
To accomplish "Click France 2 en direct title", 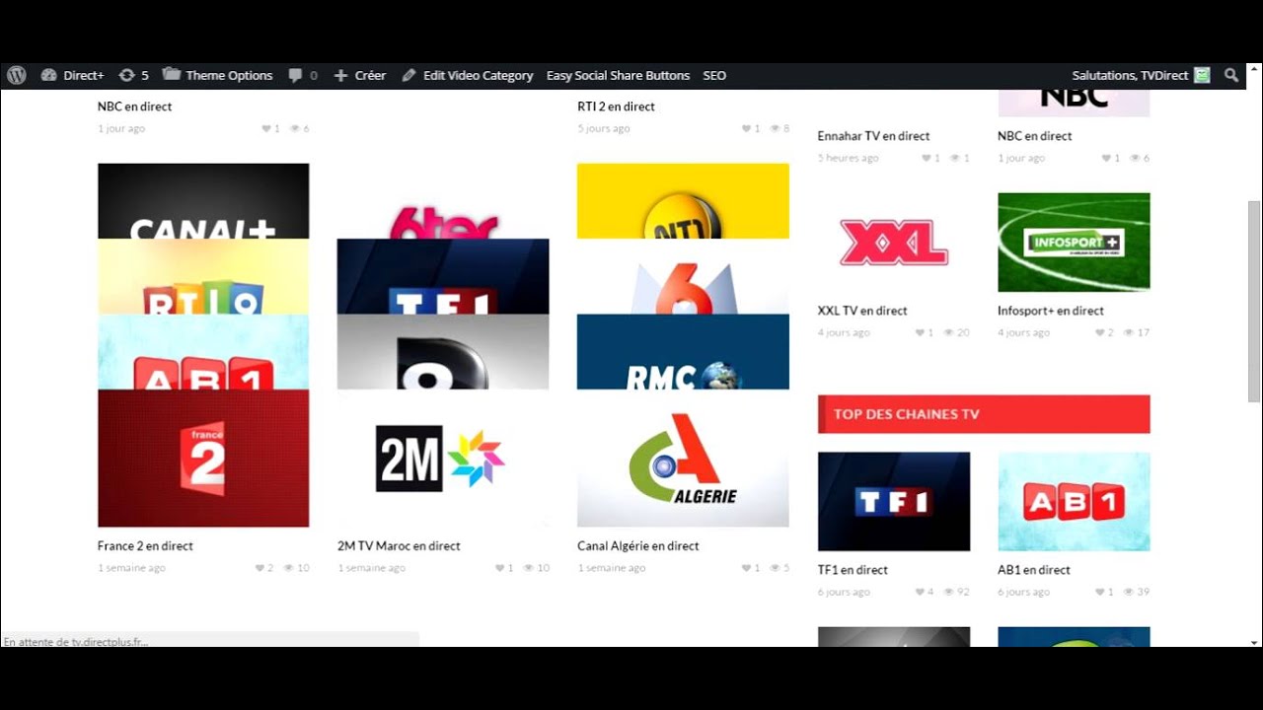I will 145,546.
